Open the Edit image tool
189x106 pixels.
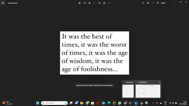pyautogui.click(x=79, y=3)
